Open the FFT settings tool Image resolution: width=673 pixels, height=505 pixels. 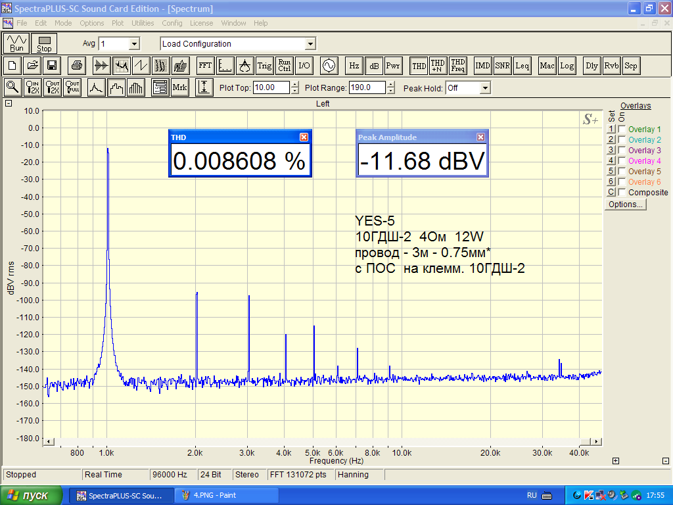[205, 66]
